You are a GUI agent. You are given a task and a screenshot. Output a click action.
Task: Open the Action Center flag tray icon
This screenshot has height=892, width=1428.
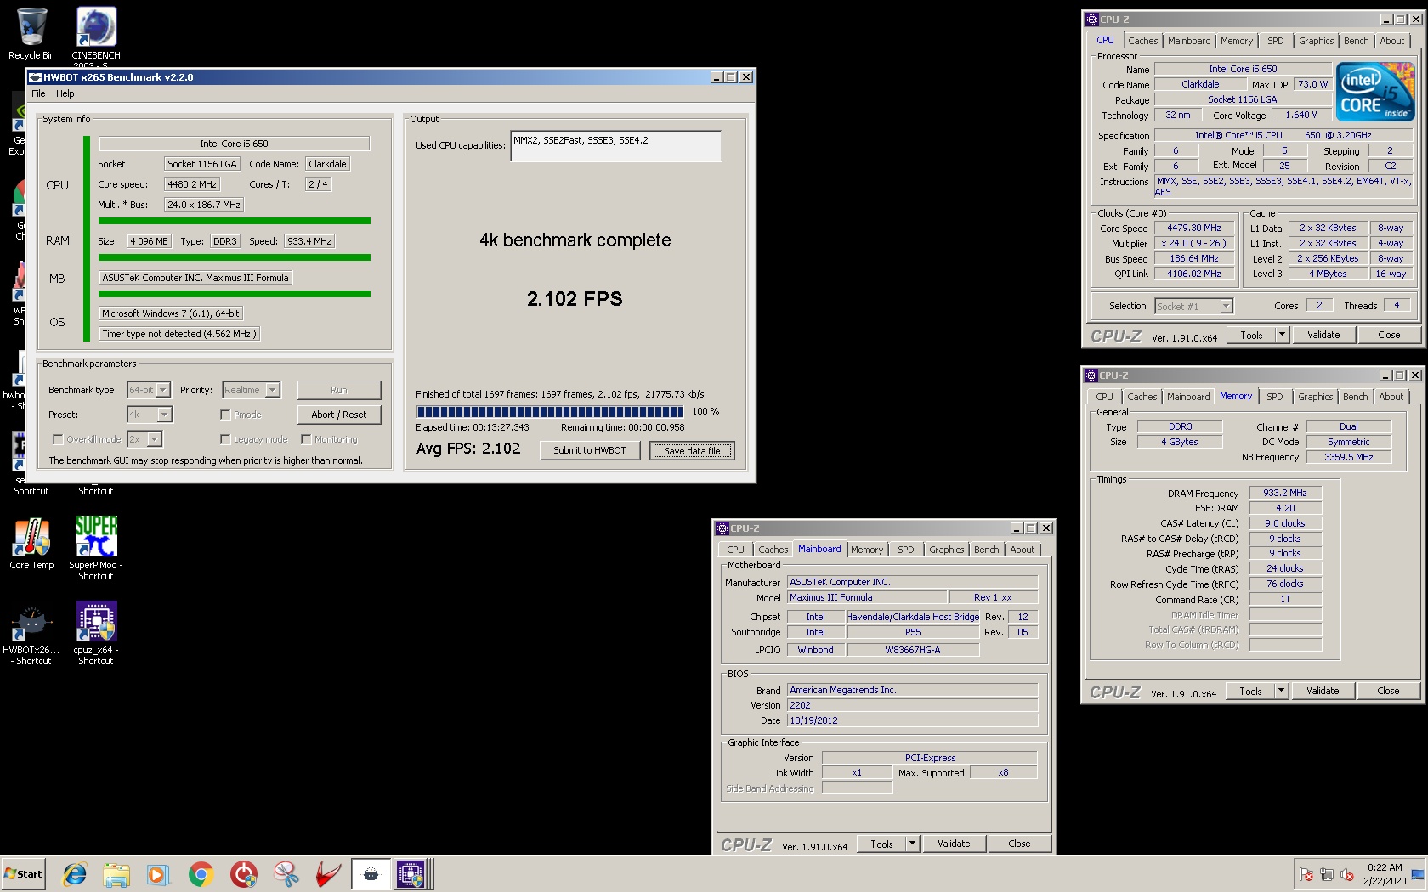pos(1306,874)
